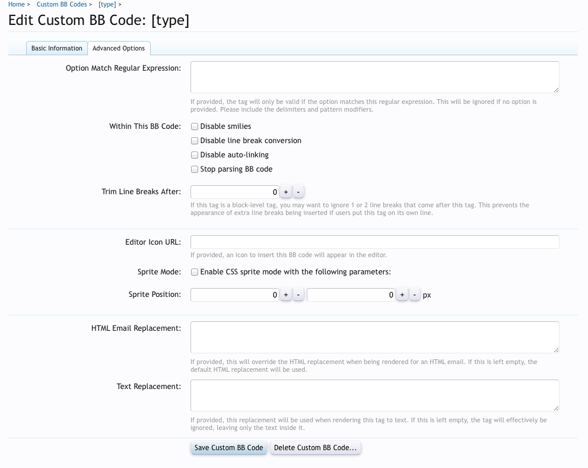Enable CSS sprite mode checkbox
This screenshot has height=468, width=588.
pyautogui.click(x=195, y=272)
